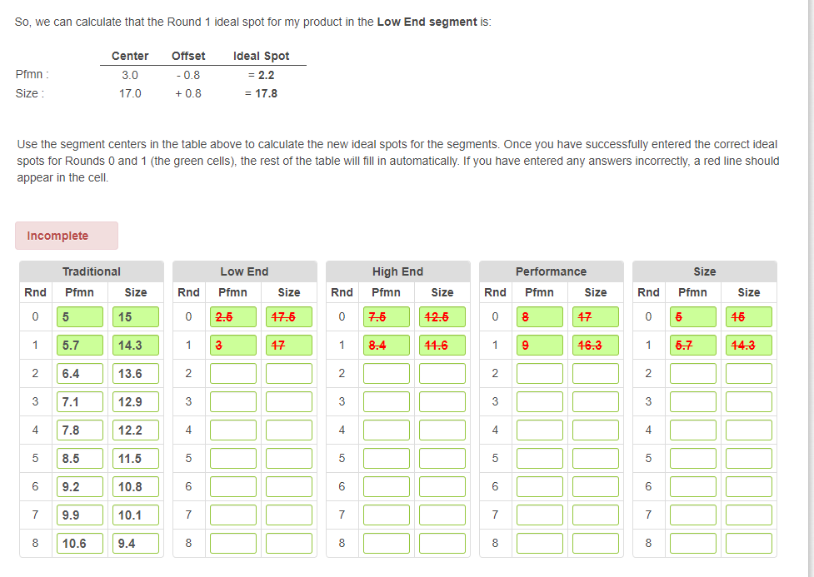Click Traditional Round 2 Pfmn input showing 6.4
814x577 pixels.
(x=79, y=373)
